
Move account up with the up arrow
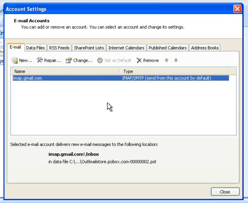(166, 60)
